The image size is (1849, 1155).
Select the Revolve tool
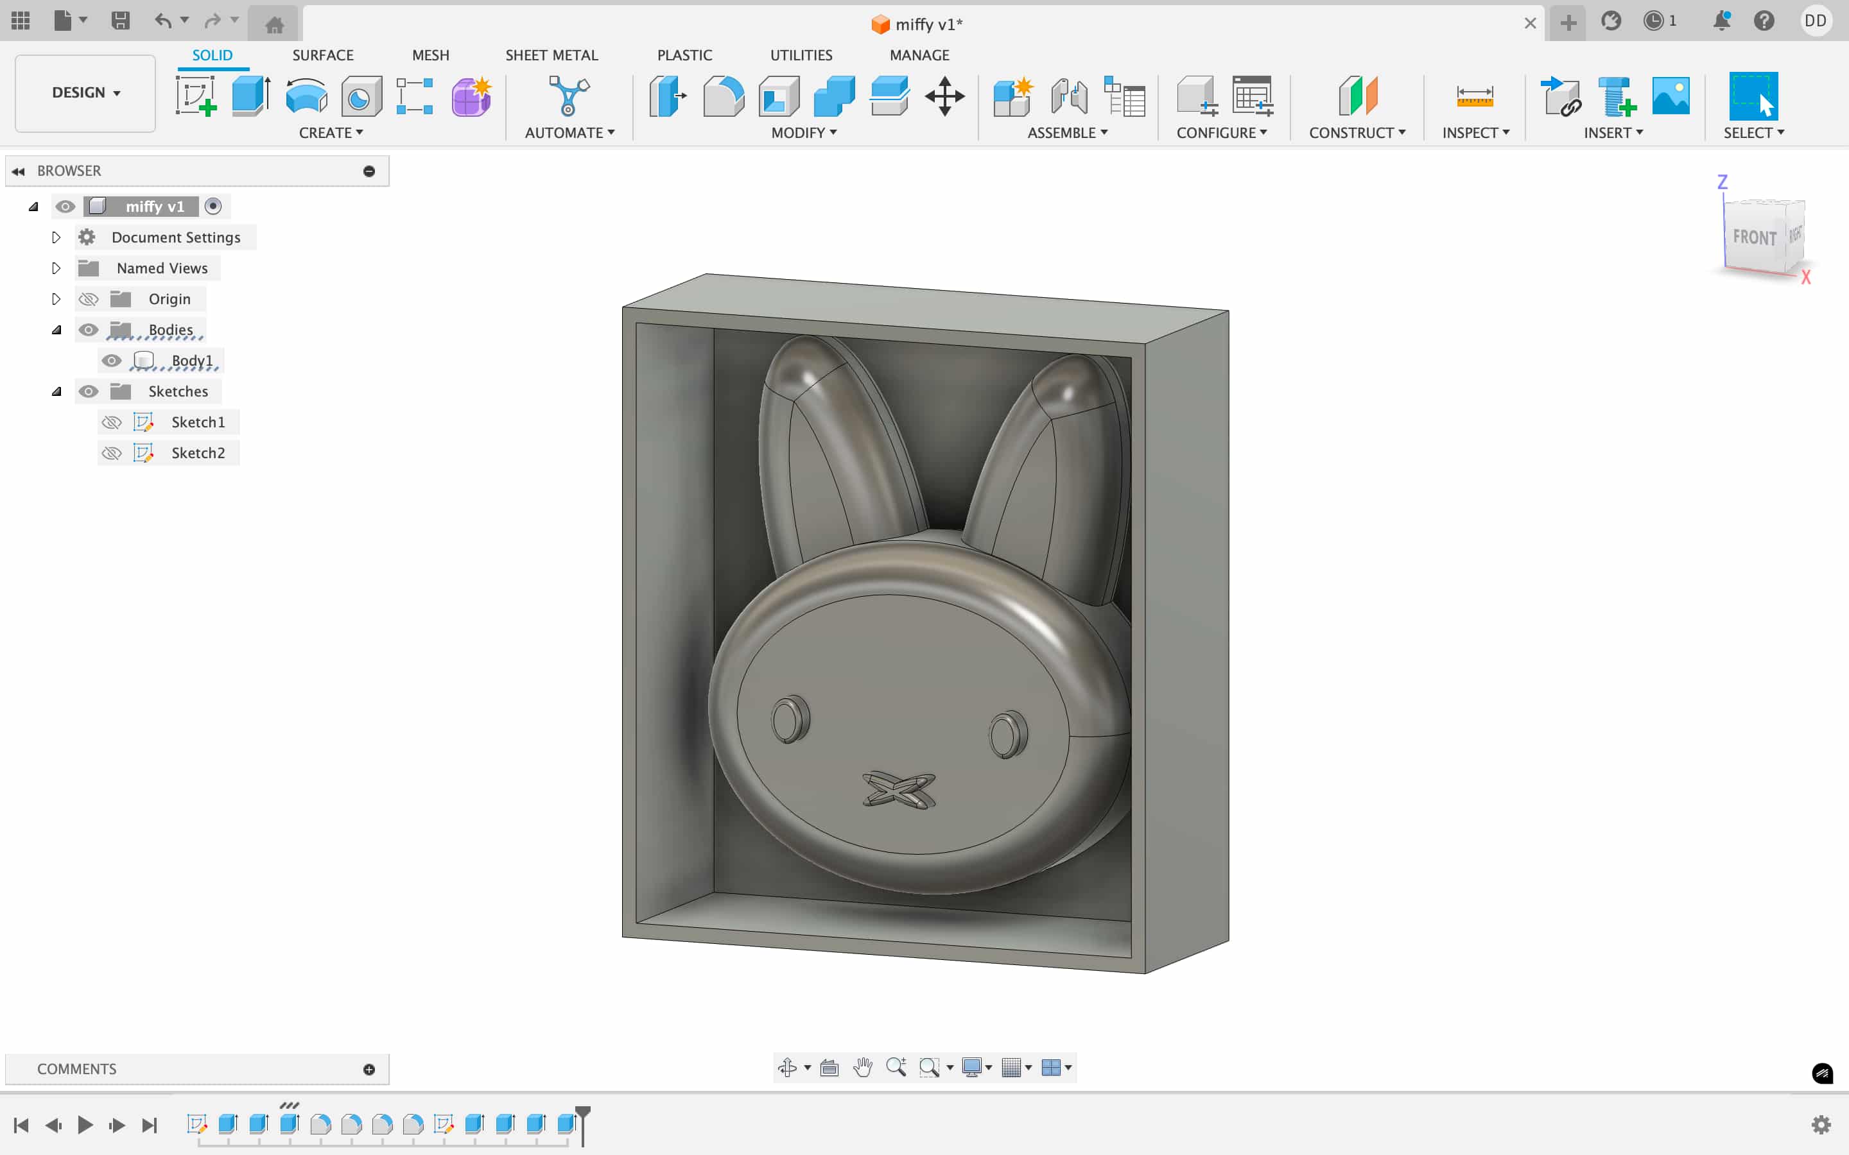(x=306, y=96)
